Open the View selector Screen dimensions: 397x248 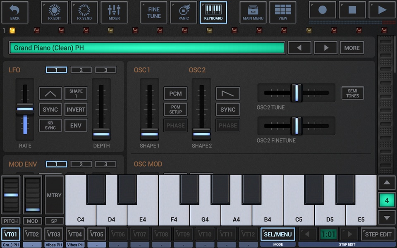[x=283, y=12]
